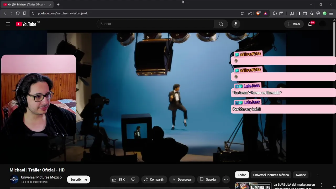The height and width of the screenshot is (189, 336).
Task: Click the Compartir button
Action: [x=154, y=180]
